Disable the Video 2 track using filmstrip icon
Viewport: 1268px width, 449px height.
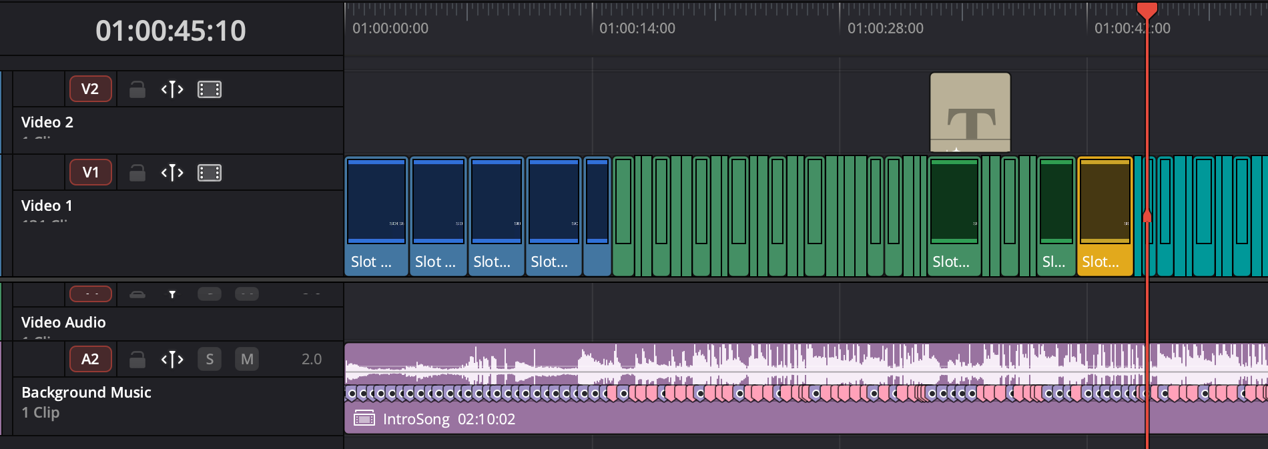[210, 89]
